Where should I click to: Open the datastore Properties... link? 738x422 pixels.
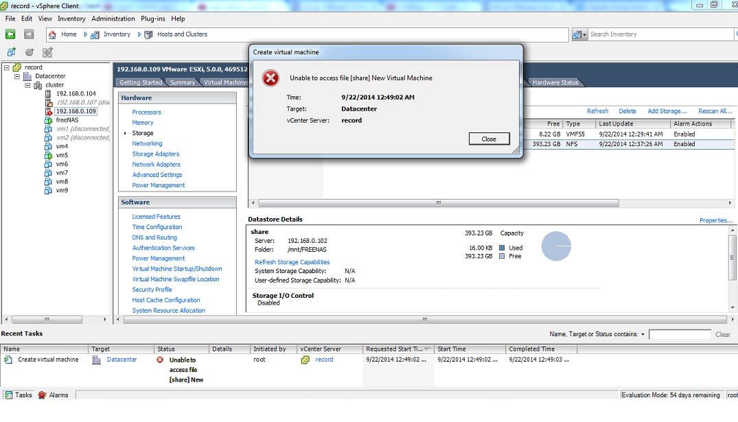click(x=716, y=220)
